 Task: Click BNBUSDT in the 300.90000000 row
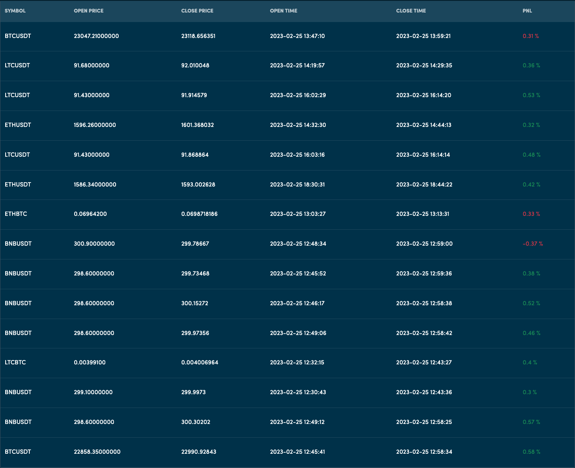pyautogui.click(x=18, y=243)
